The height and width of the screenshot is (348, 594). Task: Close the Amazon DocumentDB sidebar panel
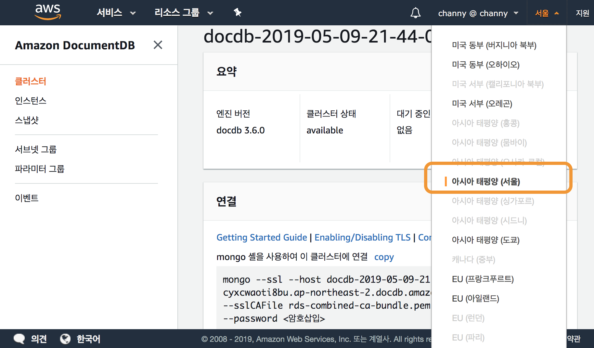(x=158, y=45)
